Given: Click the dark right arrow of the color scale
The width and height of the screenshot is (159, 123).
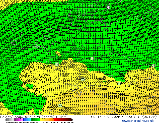Looking at the screenshot, I should (72, 120).
